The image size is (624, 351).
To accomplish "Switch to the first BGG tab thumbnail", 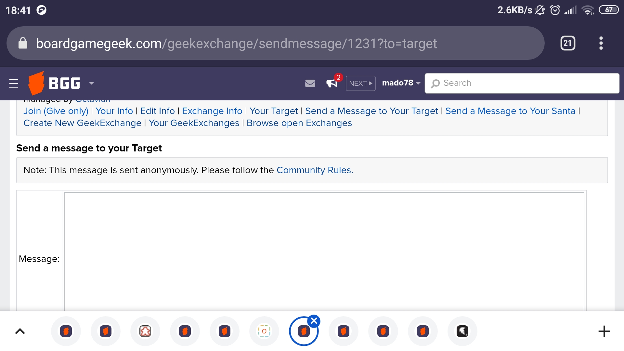I will 66,331.
